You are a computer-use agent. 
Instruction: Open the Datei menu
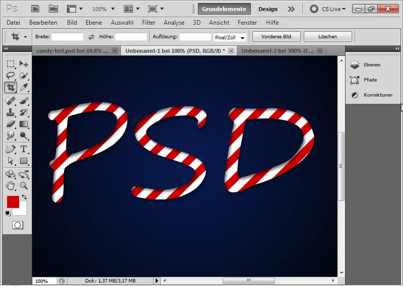click(x=14, y=23)
